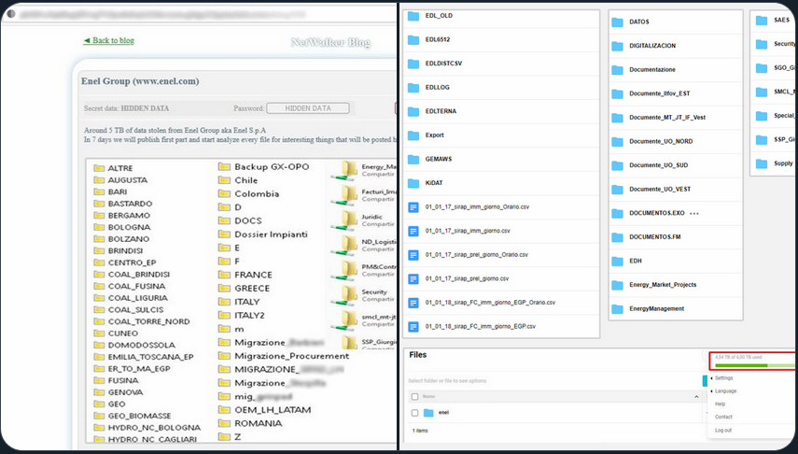Open the Security shared folder icon
This screenshot has width=798, height=454.
tap(345, 295)
